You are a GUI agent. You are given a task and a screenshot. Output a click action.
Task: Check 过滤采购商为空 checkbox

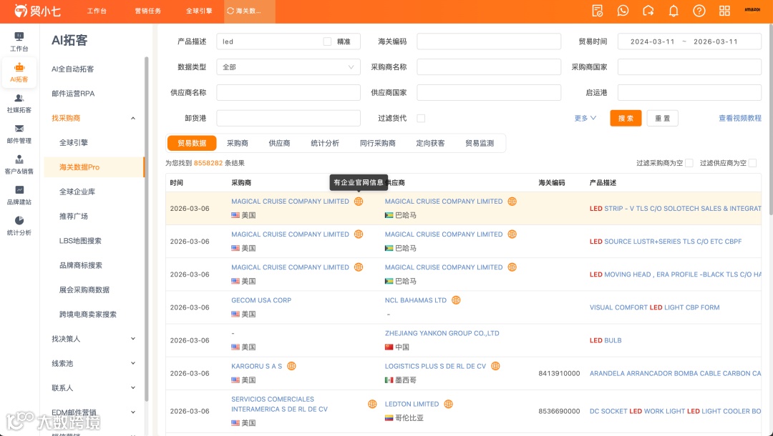pos(689,163)
